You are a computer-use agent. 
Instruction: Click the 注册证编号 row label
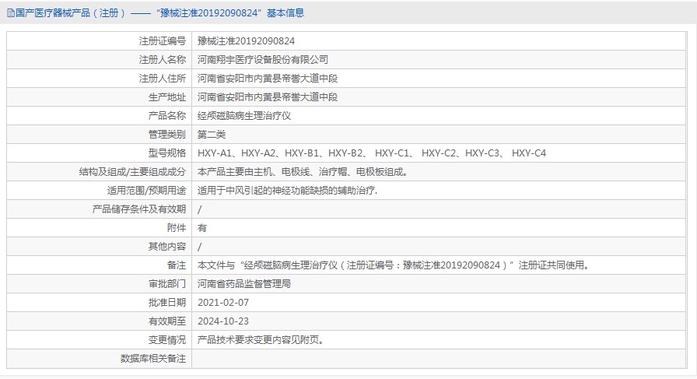[163, 40]
